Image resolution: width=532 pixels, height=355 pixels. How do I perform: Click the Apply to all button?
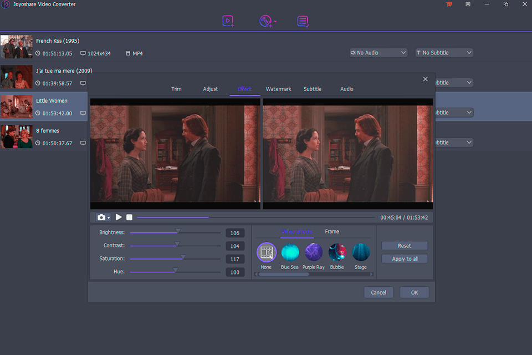tap(405, 258)
